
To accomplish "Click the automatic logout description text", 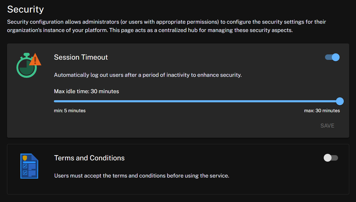I will [148, 75].
